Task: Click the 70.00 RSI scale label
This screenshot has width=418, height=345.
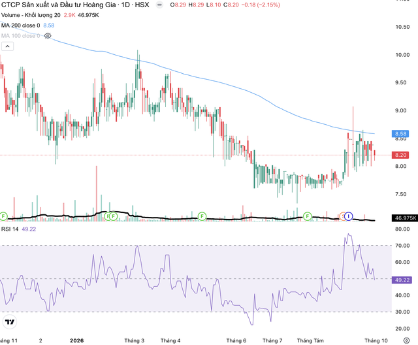Action: pyautogui.click(x=402, y=246)
